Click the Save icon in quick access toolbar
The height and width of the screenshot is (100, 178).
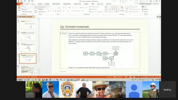click(22, 1)
